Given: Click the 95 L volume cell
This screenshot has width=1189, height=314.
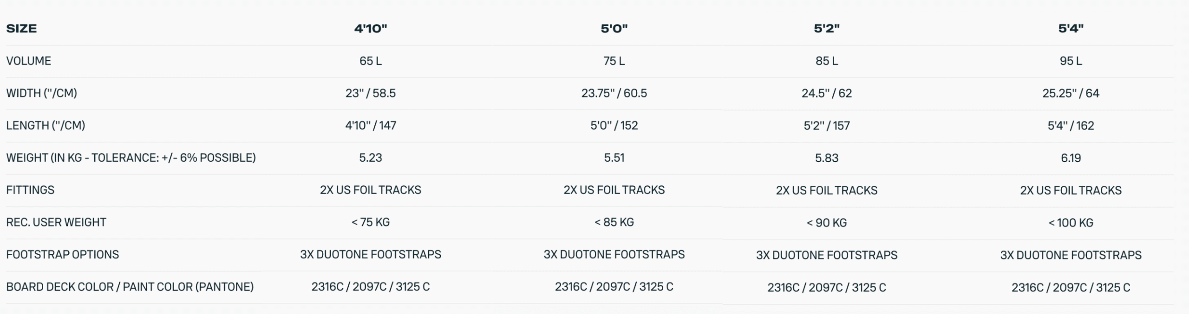Looking at the screenshot, I should [x=1071, y=61].
